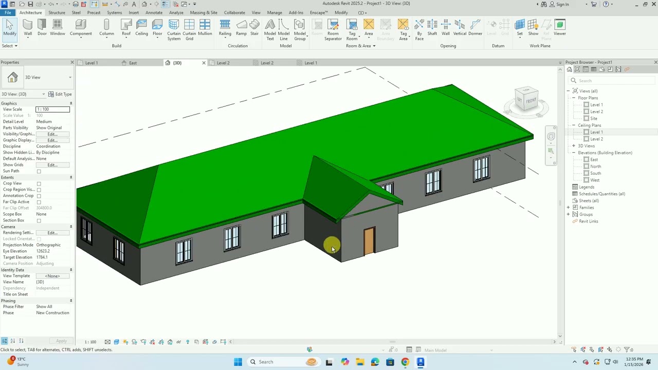Click Edit for Visibility/Graphics overrides

point(52,134)
